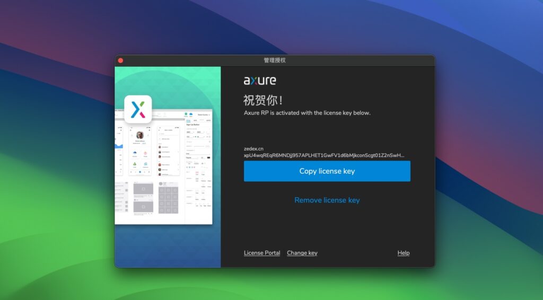Click the Axure app preview screenshot
The image size is (543, 300).
(x=163, y=168)
